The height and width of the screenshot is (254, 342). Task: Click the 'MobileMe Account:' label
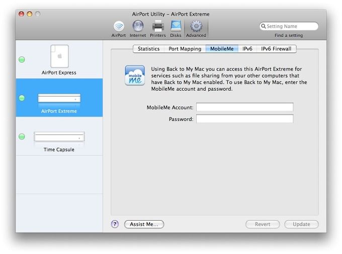click(170, 107)
